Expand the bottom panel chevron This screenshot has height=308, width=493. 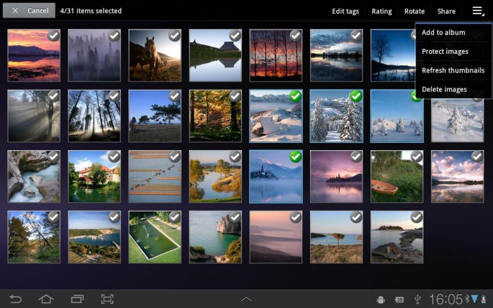coord(246,299)
